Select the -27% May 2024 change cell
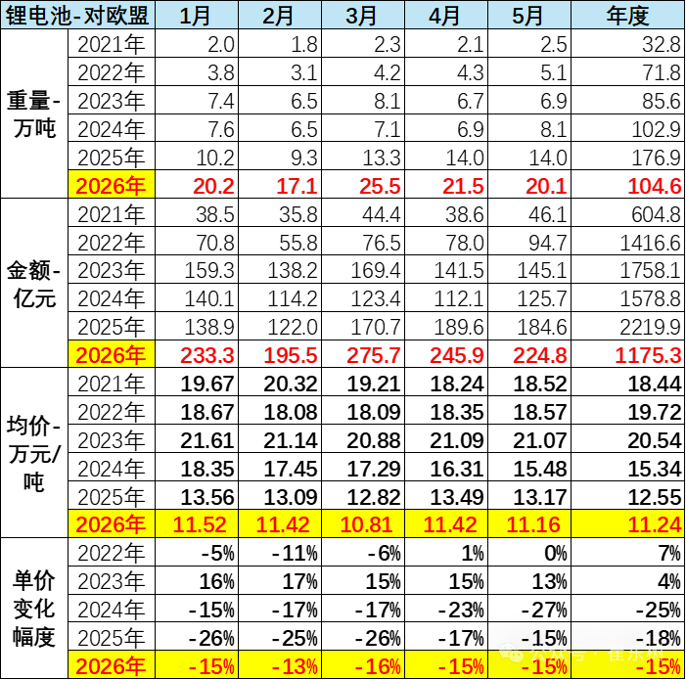Image resolution: width=686 pixels, height=680 pixels. pyautogui.click(x=529, y=609)
